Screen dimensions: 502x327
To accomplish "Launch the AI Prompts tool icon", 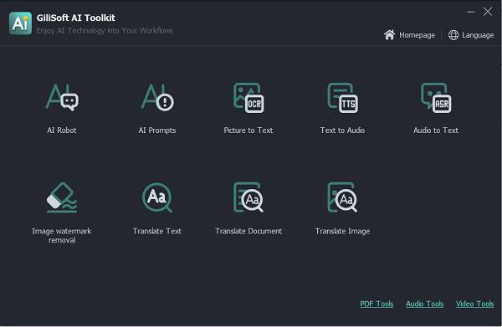I will 157,97.
